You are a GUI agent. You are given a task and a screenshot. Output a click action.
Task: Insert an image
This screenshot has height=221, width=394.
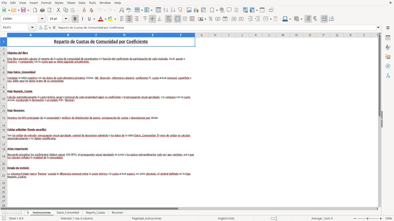(x=189, y=10)
